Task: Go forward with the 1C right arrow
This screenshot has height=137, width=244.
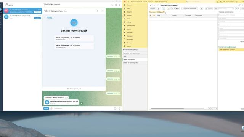Action: tap(154, 5)
